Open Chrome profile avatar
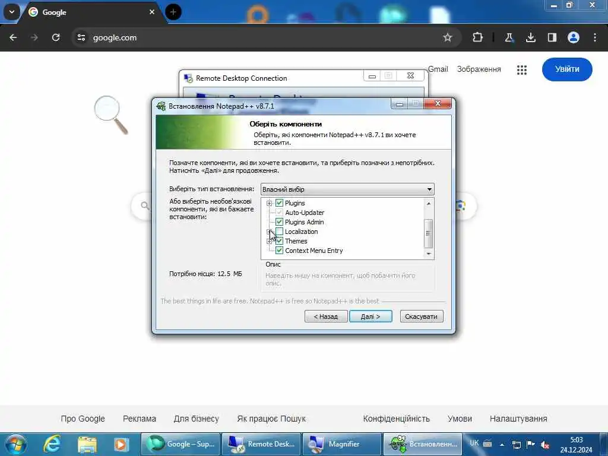 574,37
